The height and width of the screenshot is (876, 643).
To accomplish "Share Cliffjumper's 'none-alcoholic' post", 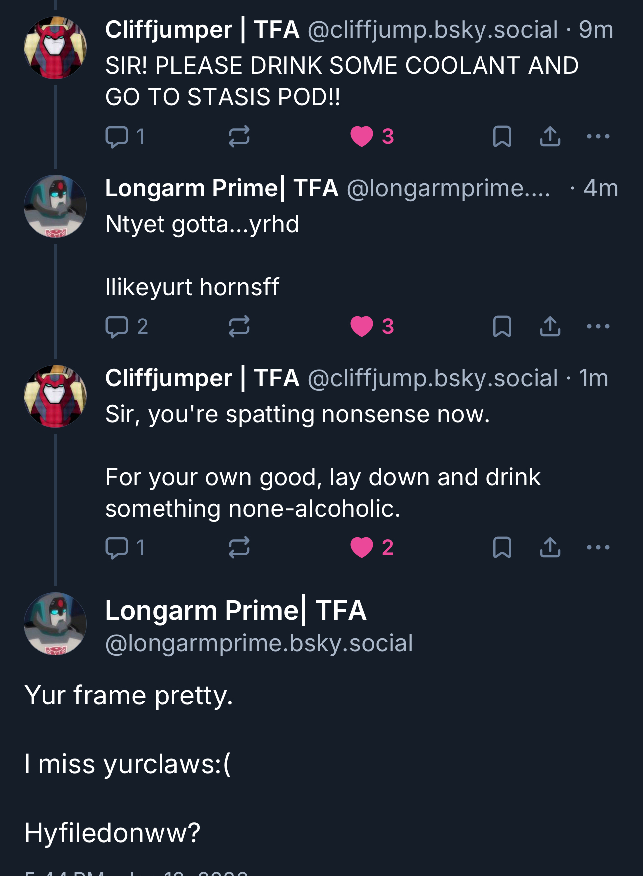I will pyautogui.click(x=550, y=547).
